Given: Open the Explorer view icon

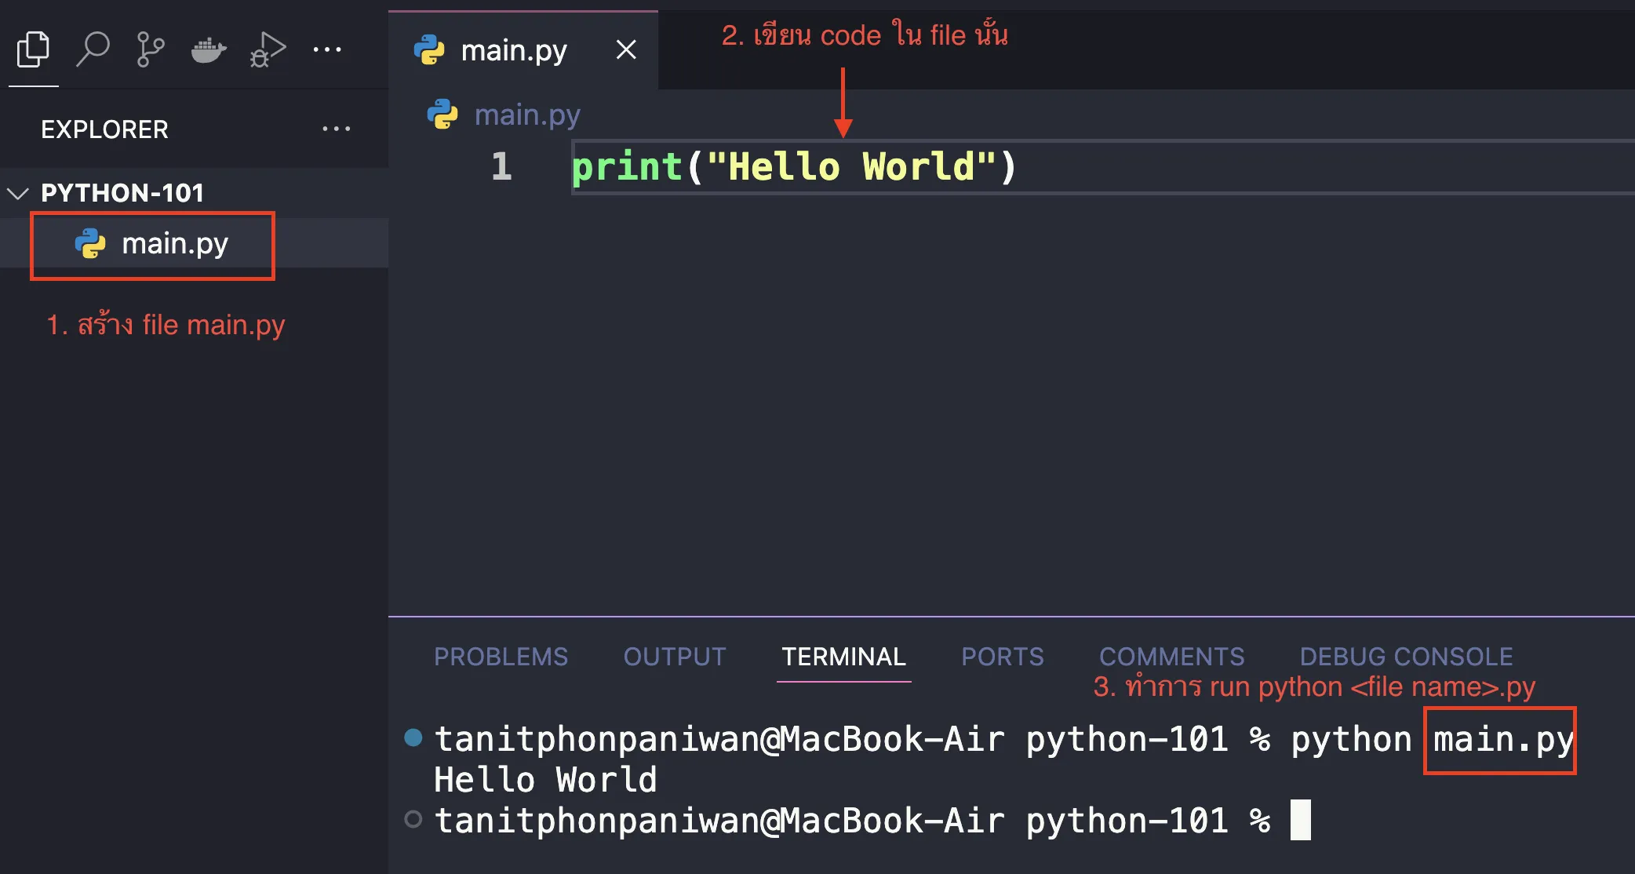Looking at the screenshot, I should (x=33, y=49).
